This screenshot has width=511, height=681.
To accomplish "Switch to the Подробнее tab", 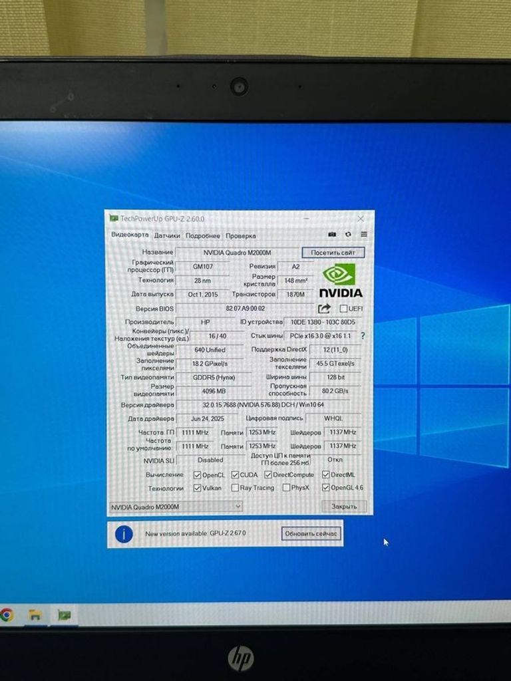I will (x=202, y=236).
